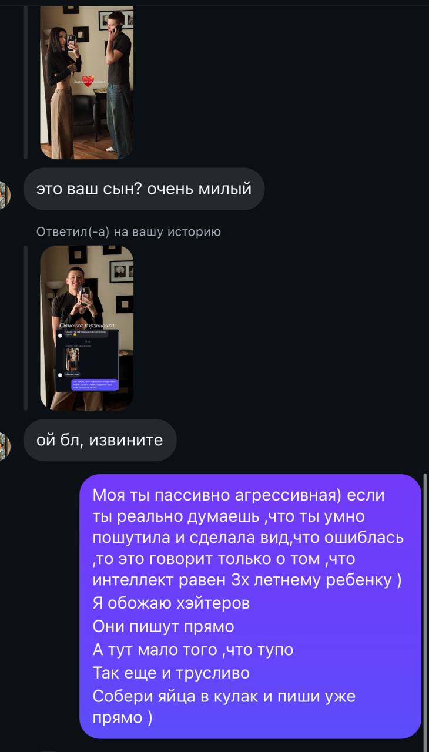This screenshot has height=752, width=429.
Task: Select the message 'ой бл, извините'
Action: pos(100,440)
